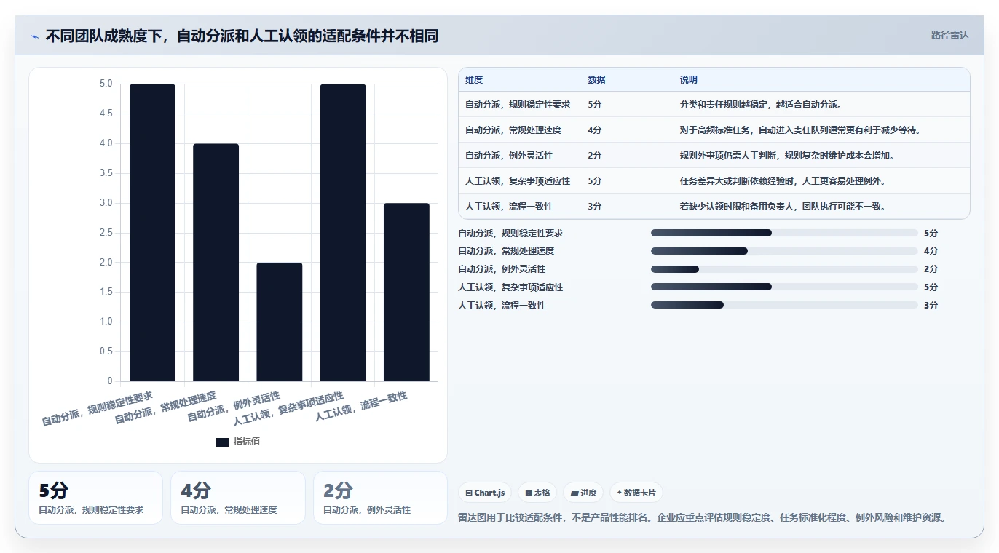Click the chart bar for 常规处理速度

[216, 263]
